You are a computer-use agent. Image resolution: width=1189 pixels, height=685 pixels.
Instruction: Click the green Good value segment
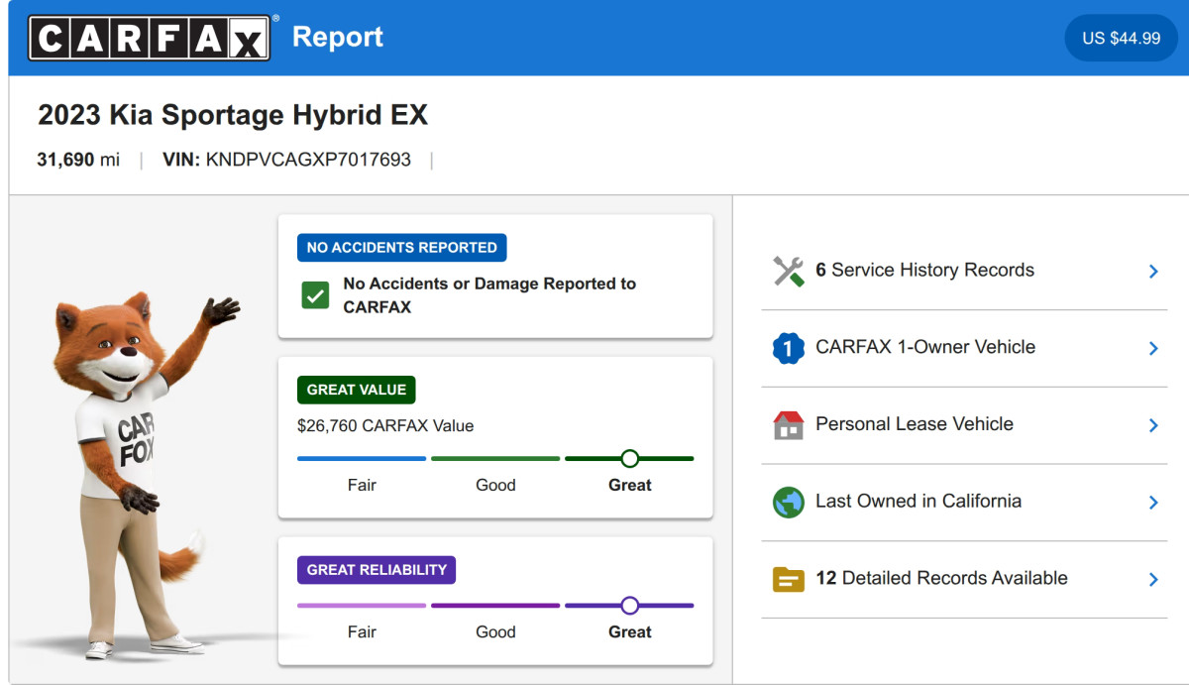[495, 459]
